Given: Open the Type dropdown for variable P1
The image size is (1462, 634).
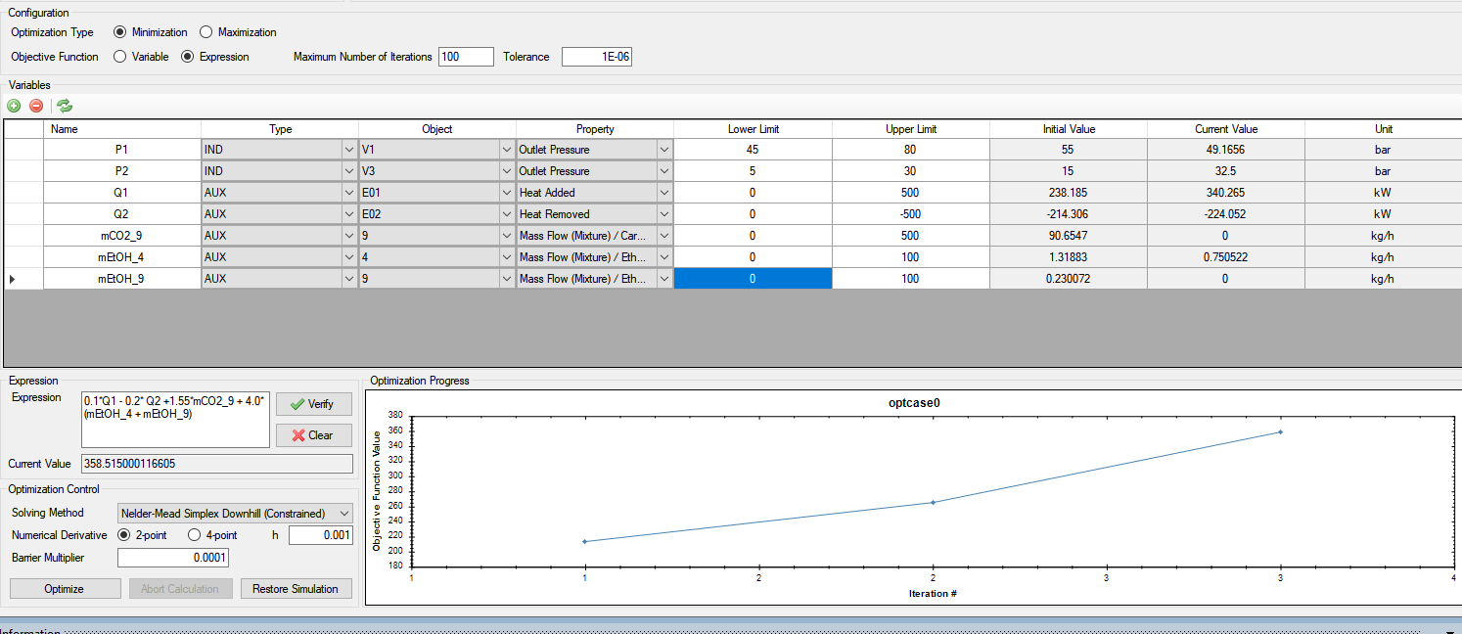Looking at the screenshot, I should [x=349, y=149].
